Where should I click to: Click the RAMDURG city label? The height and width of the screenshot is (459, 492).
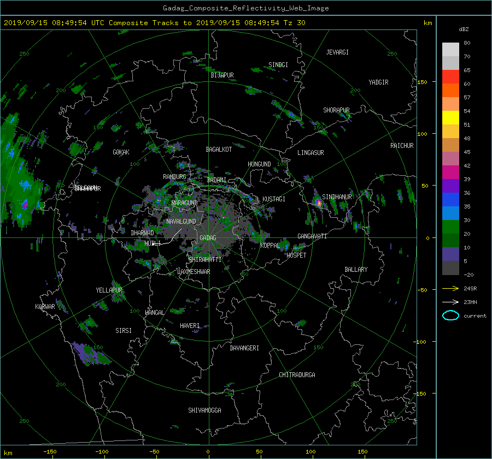click(x=174, y=177)
